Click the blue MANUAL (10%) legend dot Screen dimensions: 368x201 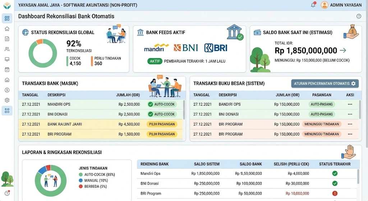pos(81,181)
